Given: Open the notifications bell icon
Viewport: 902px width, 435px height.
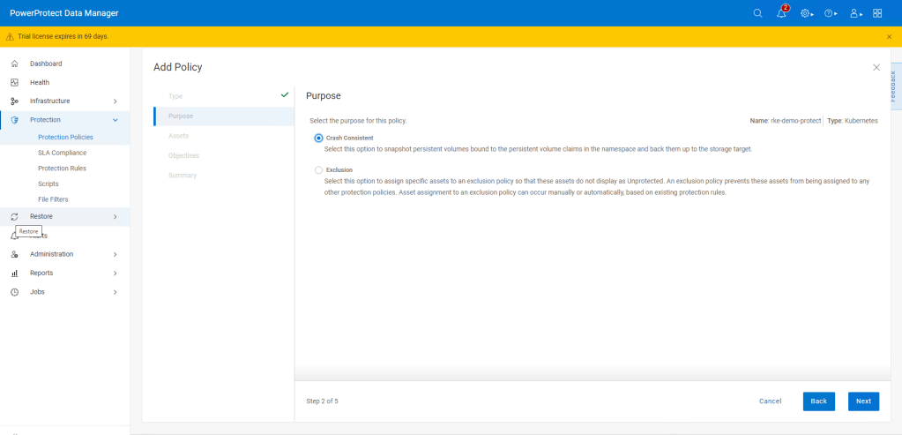Looking at the screenshot, I should click(781, 13).
